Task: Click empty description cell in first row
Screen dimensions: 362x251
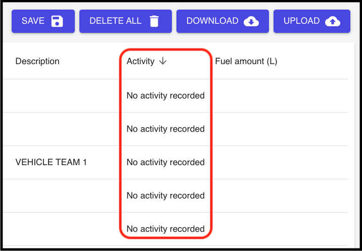Action: (x=61, y=95)
